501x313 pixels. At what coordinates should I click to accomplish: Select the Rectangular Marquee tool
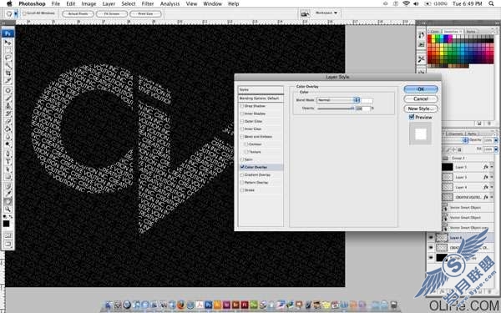[x=8, y=50]
